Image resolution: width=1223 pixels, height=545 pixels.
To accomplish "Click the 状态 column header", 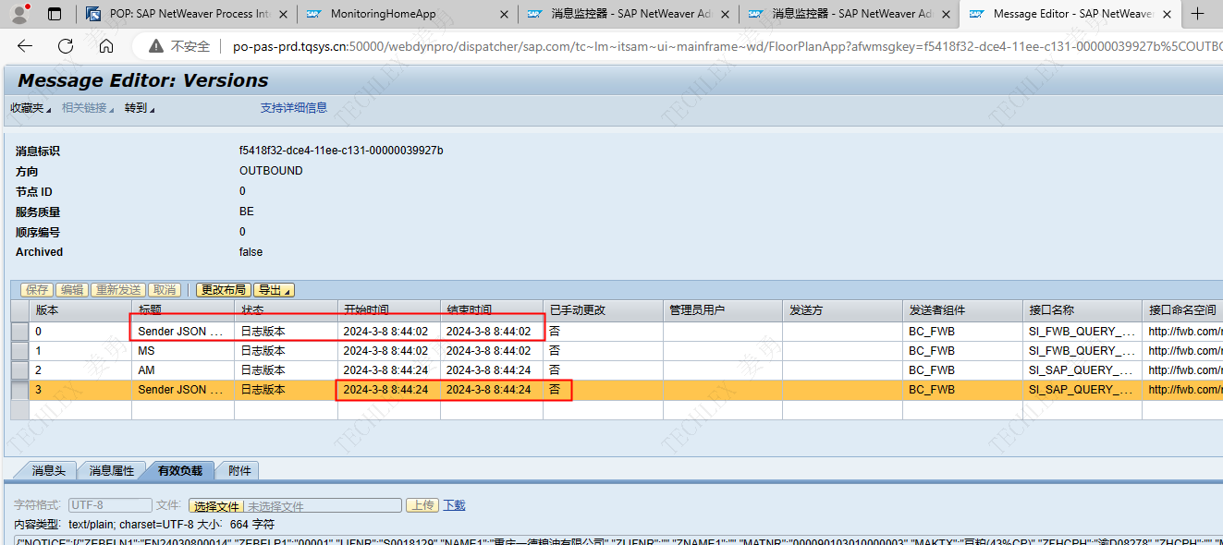I will [x=286, y=310].
